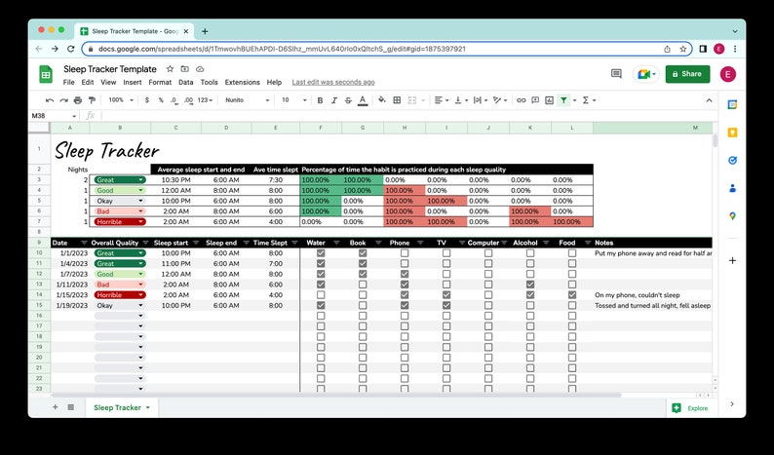Redo action using toolbar arrow

point(63,100)
